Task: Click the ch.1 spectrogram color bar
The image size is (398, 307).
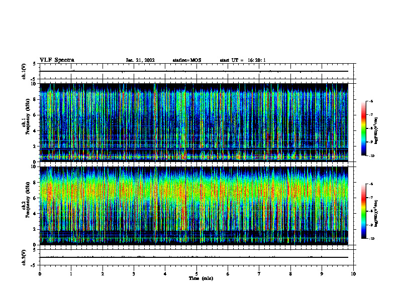Action: (363, 128)
